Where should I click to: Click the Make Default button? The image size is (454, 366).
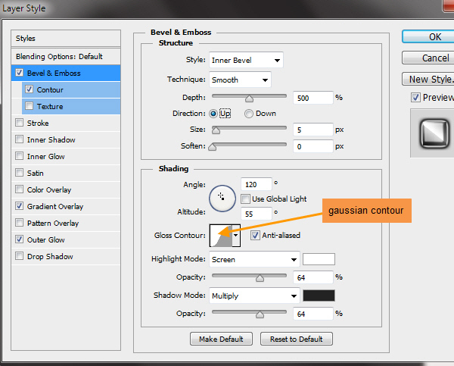pos(222,339)
